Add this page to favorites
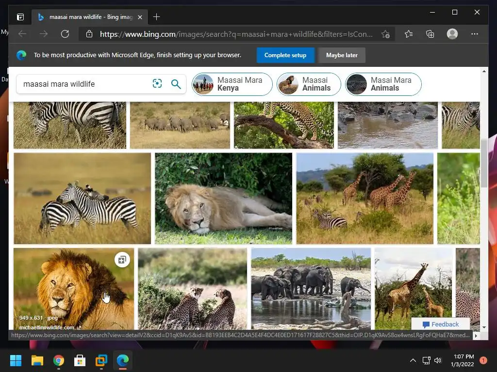This screenshot has width=497, height=372. click(x=385, y=34)
